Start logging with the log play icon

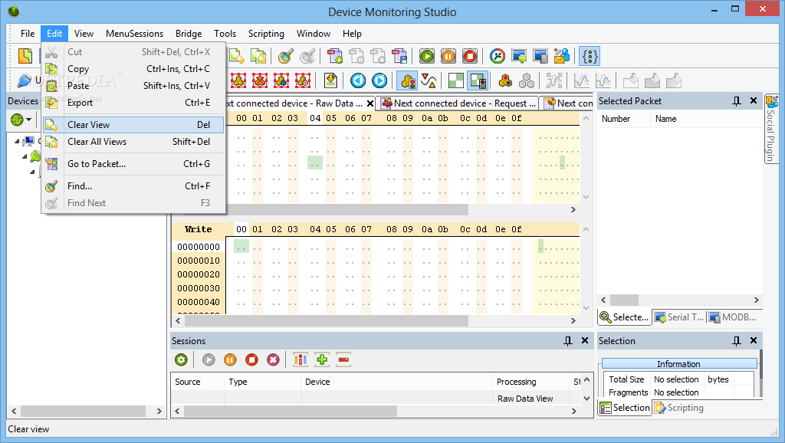pyautogui.click(x=334, y=56)
